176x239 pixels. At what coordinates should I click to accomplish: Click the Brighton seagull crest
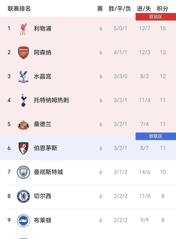click(24, 220)
